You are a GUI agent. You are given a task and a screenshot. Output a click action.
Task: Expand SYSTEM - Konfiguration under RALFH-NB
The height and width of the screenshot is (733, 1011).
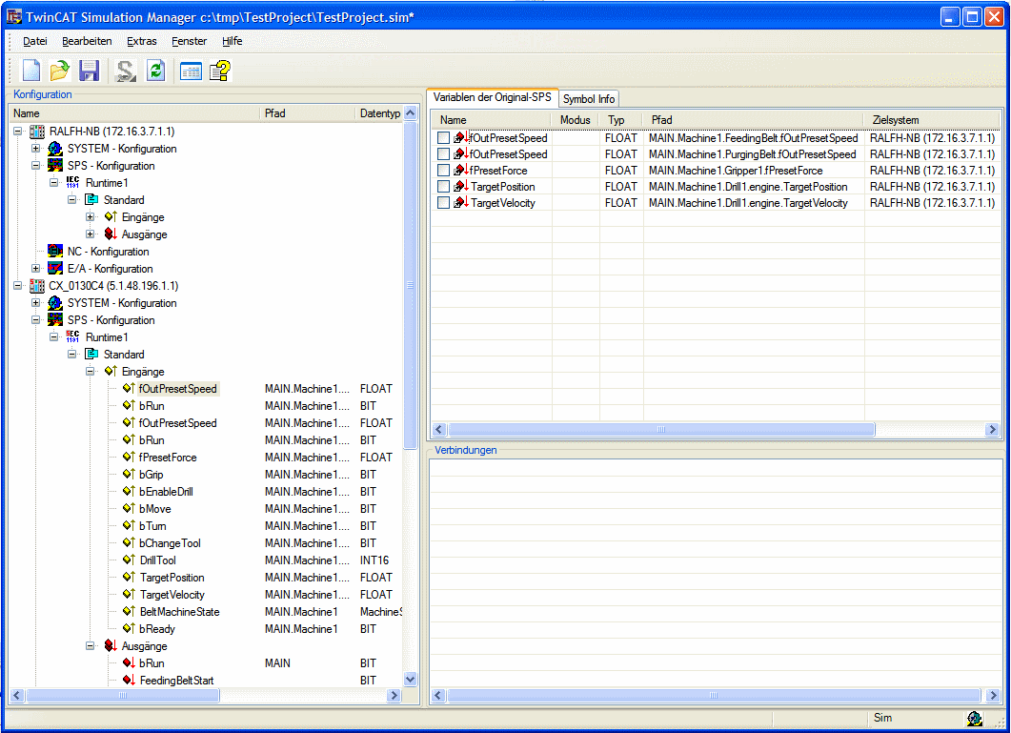point(36,149)
